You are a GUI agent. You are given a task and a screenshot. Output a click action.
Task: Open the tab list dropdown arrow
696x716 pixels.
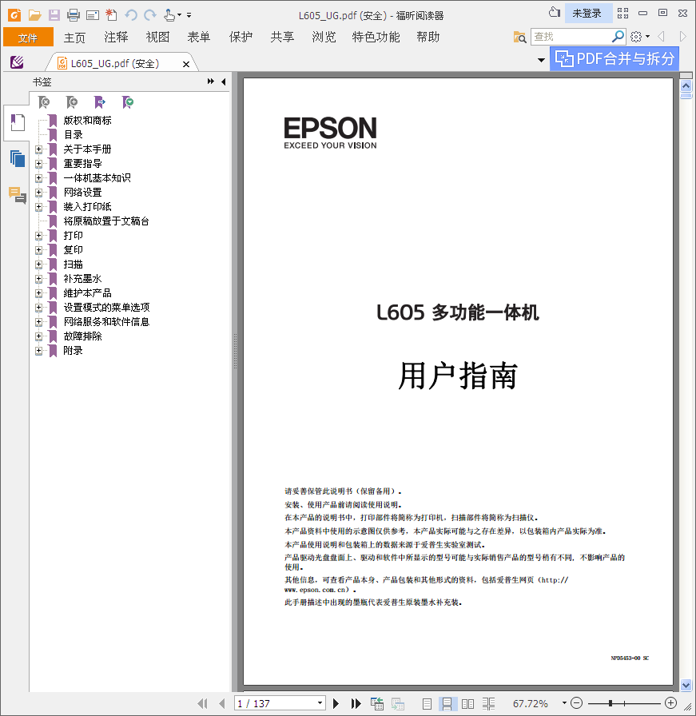click(x=541, y=60)
